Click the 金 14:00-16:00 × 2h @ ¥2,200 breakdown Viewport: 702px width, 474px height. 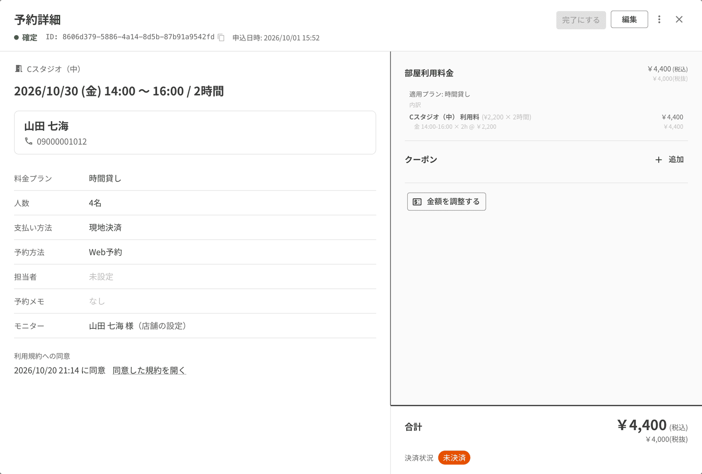pyautogui.click(x=455, y=127)
